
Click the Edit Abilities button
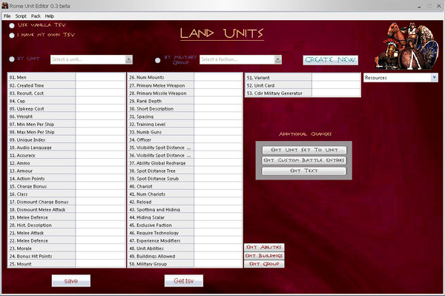264,247
